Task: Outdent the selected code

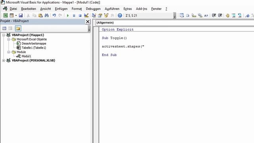Action: [220, 15]
